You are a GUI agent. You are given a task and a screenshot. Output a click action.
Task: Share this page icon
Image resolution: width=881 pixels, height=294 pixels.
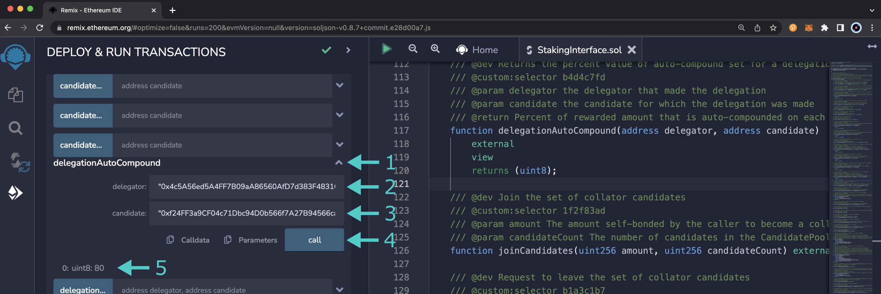pyautogui.click(x=757, y=28)
